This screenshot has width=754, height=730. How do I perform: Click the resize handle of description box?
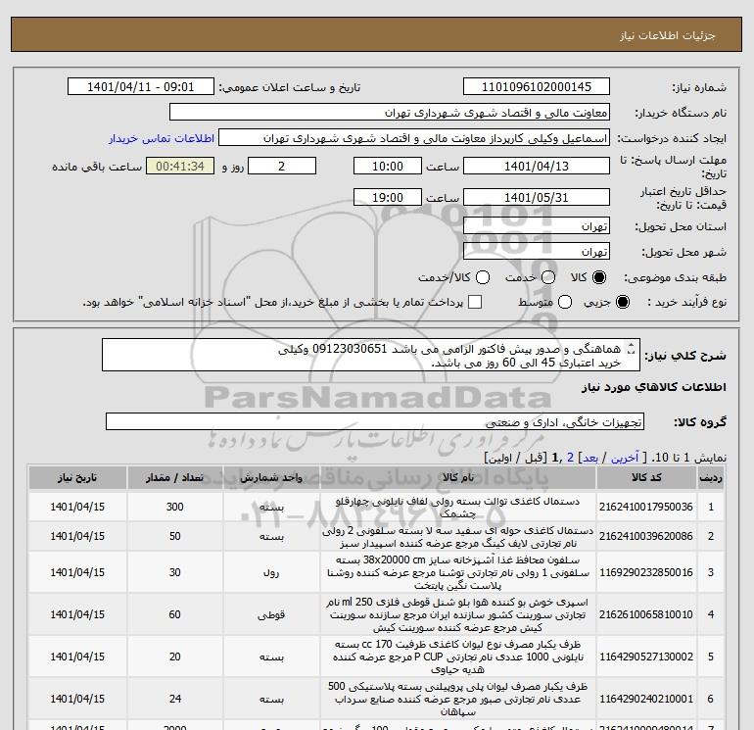632,349
